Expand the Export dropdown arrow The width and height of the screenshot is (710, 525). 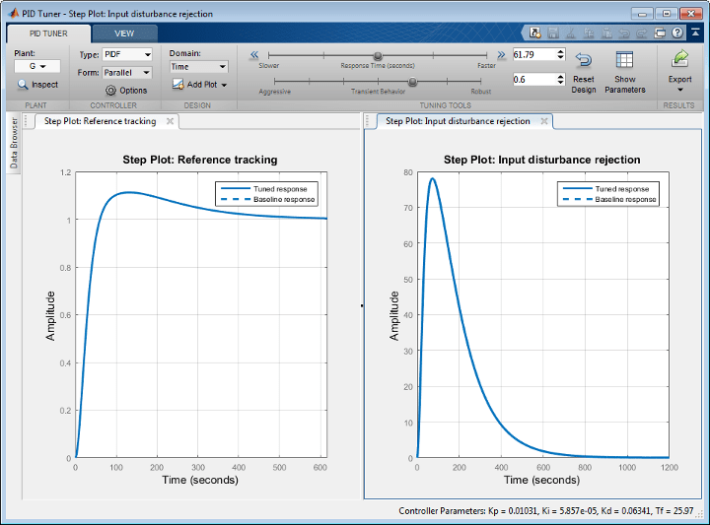click(x=680, y=90)
